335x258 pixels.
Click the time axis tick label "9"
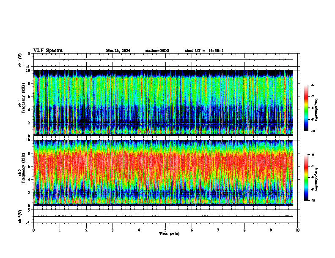click(x=271, y=230)
